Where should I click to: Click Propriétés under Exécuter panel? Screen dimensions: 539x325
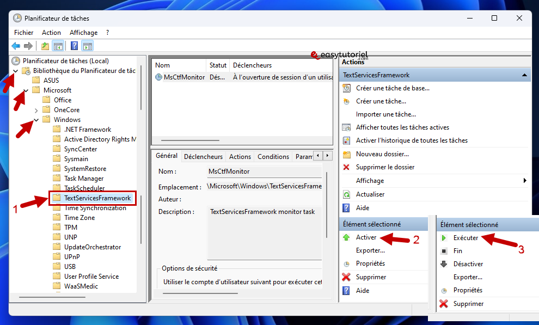pyautogui.click(x=468, y=290)
